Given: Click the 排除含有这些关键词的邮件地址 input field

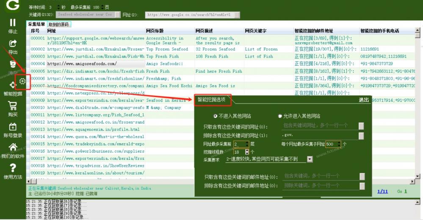Looking at the screenshot, I should click(321, 186).
